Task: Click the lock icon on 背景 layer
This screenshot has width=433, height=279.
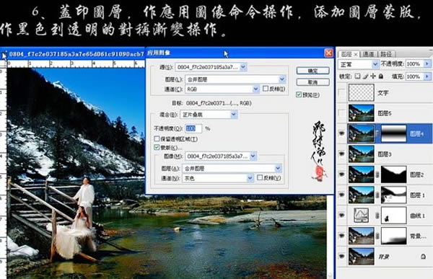Action: [x=423, y=257]
